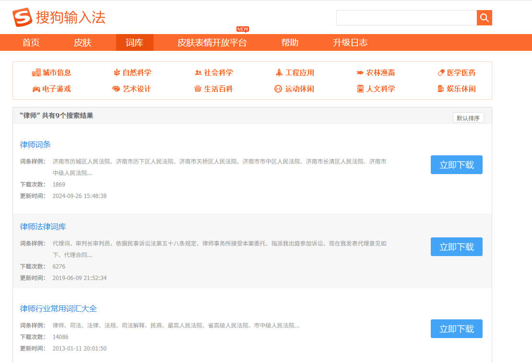Click the 运动休闲 ball icon
The image size is (532, 363).
click(x=278, y=89)
